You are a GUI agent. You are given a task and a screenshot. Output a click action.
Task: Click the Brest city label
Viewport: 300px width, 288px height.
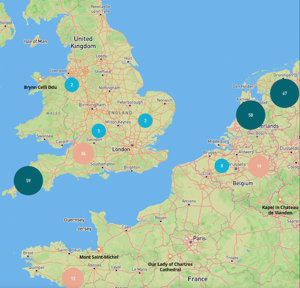coord(28,253)
